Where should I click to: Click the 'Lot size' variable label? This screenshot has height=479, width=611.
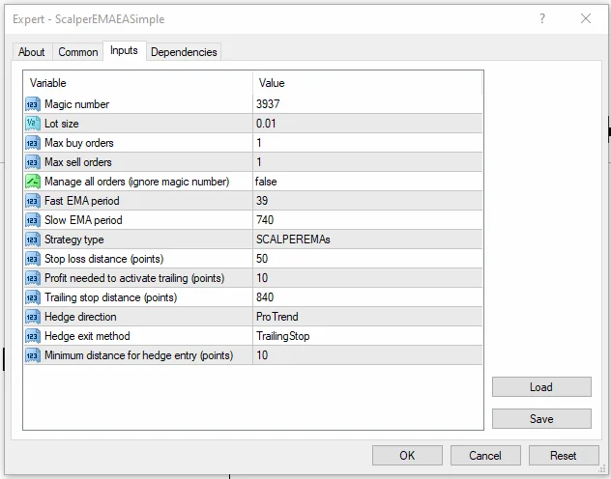pyautogui.click(x=62, y=124)
